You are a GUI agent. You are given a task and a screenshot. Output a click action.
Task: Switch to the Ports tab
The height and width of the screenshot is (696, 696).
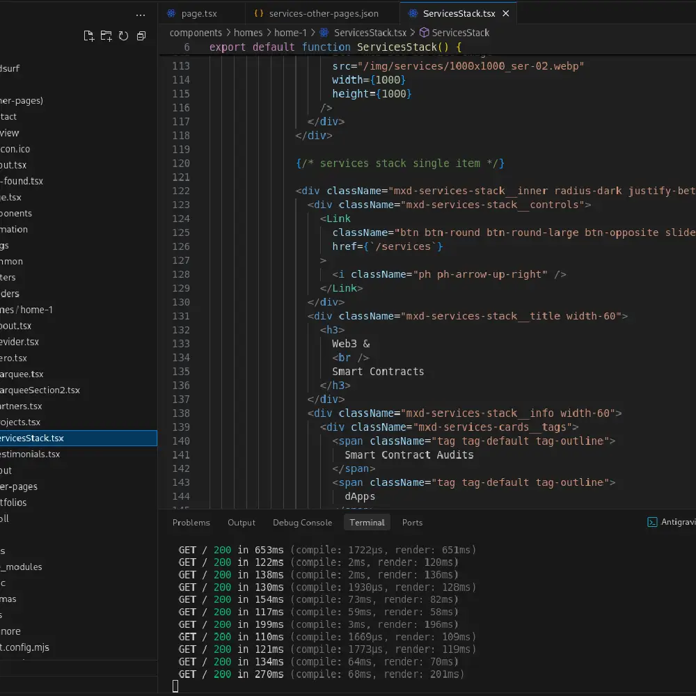pos(412,522)
